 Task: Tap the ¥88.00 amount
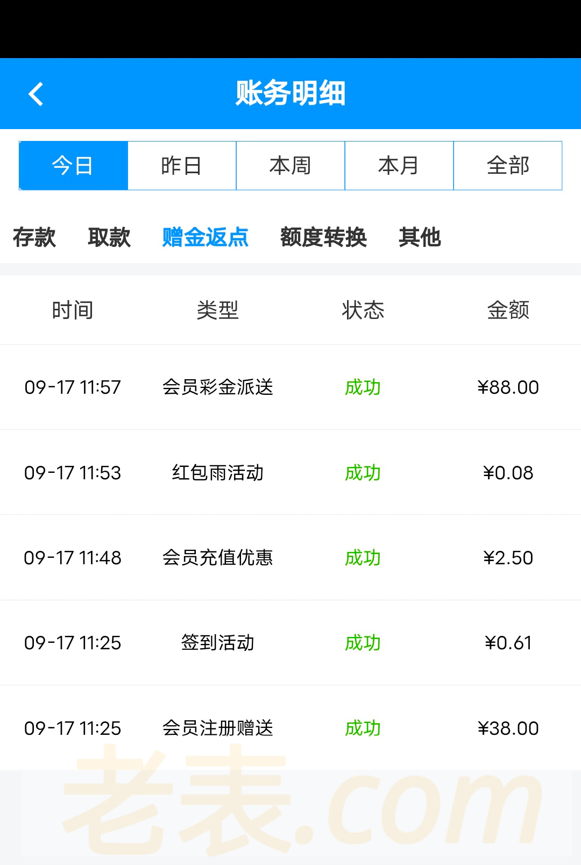point(508,387)
